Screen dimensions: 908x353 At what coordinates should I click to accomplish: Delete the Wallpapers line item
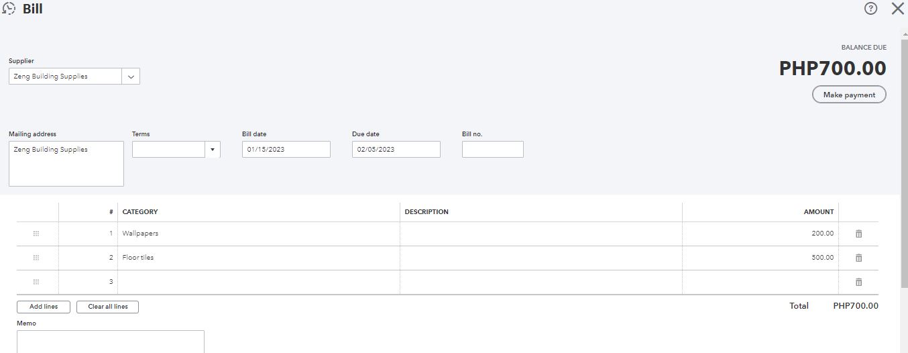click(858, 234)
